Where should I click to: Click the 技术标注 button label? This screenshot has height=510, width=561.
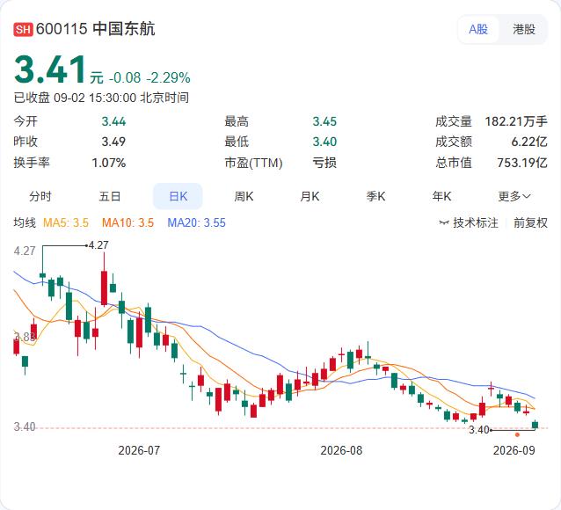pyautogui.click(x=476, y=223)
